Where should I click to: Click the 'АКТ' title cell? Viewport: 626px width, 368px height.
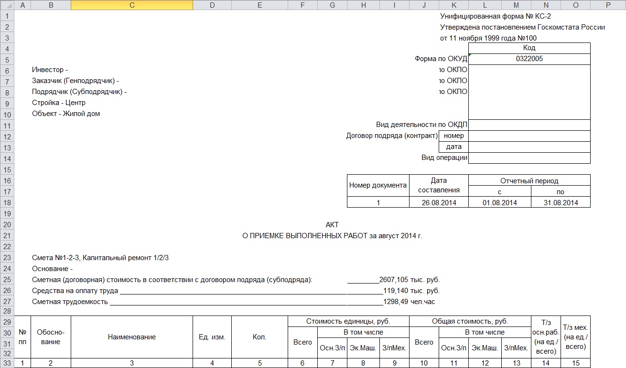tap(332, 225)
